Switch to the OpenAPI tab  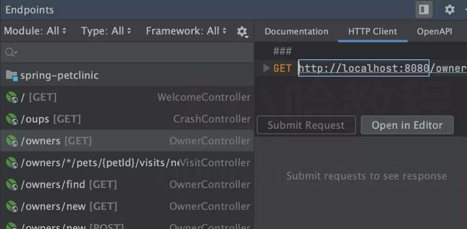coord(434,32)
